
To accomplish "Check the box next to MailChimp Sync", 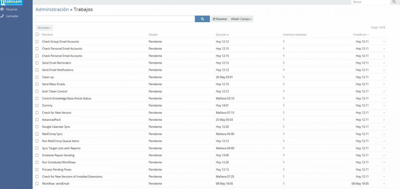I will tap(37, 134).
